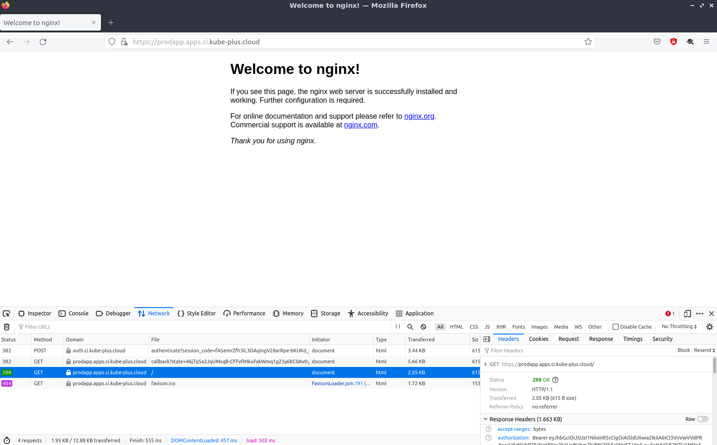Block this request with Block button
This screenshot has width=717, height=445.
click(684, 350)
